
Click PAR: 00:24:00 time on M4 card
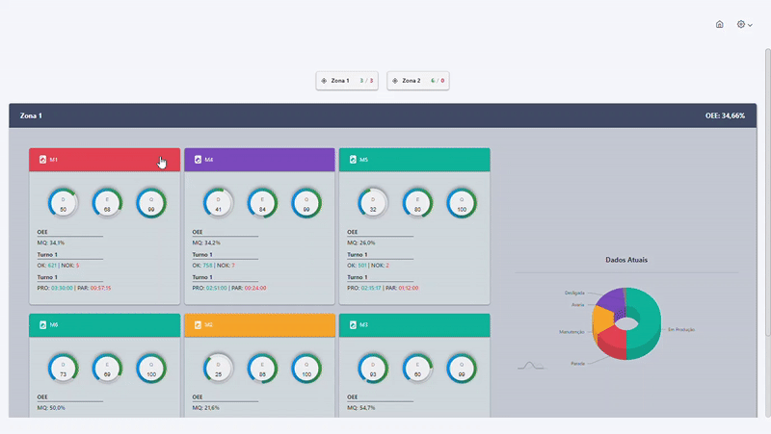pos(249,288)
